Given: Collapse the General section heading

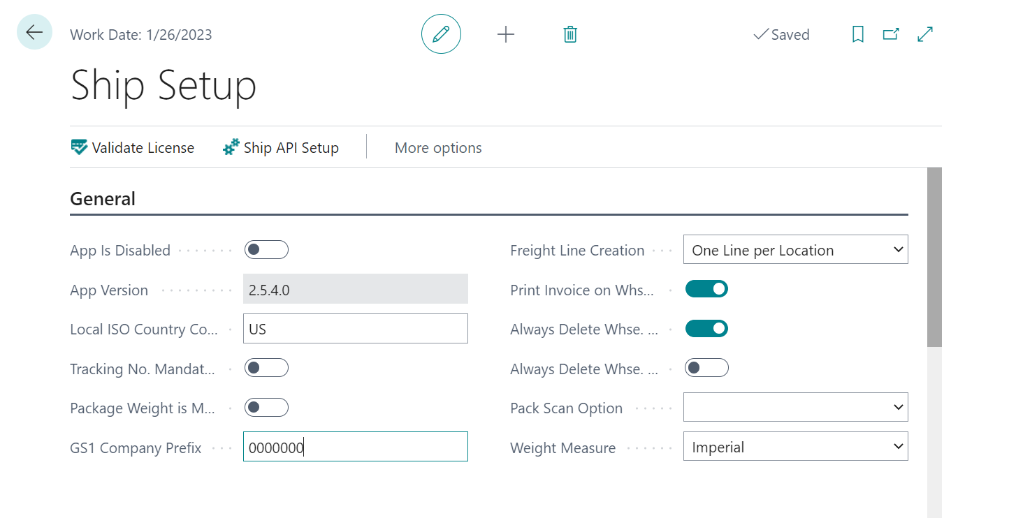Looking at the screenshot, I should (x=103, y=199).
